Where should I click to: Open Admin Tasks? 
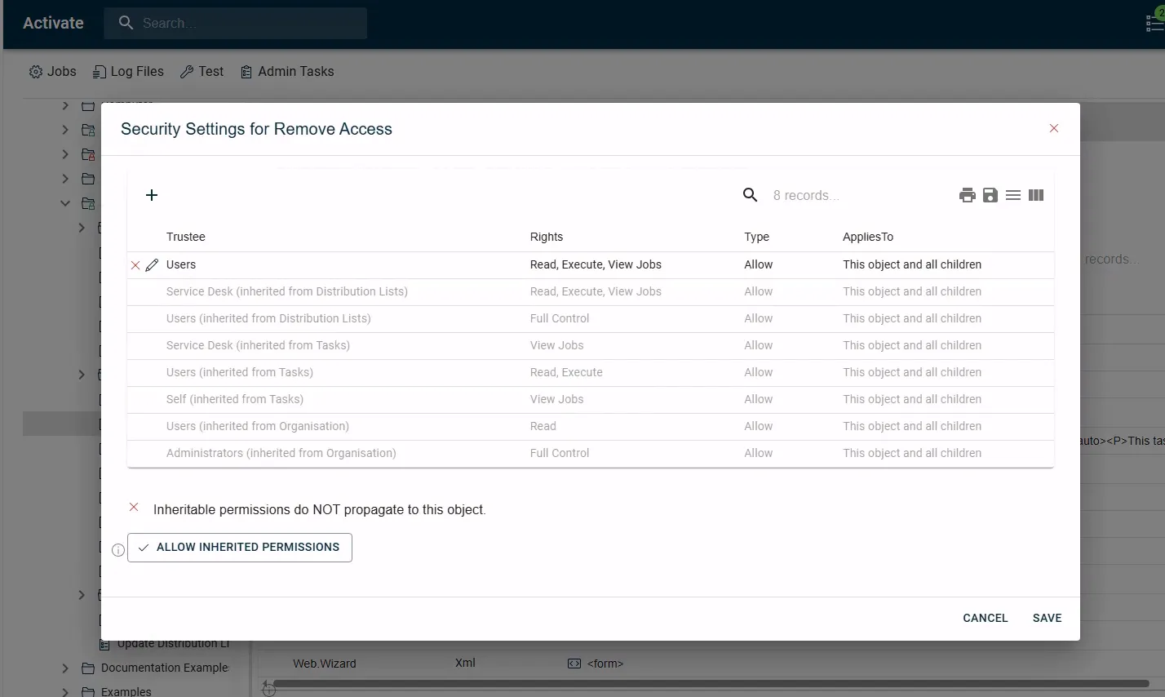point(287,72)
